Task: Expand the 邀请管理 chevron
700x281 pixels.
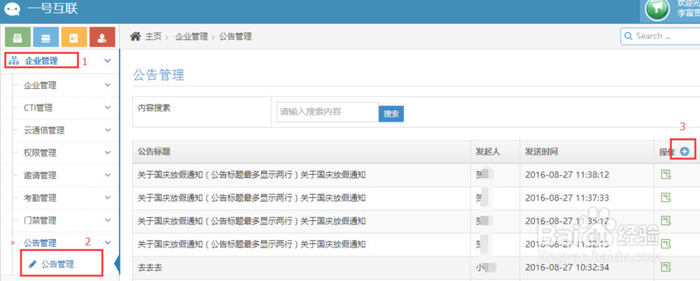Action: point(108,175)
